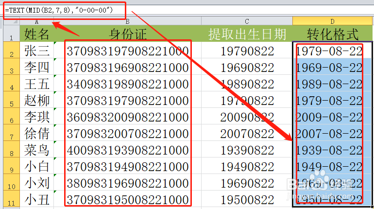Viewport: 374px width, 209px height.
Task: Click the 提取出生日期 header cell
Action: pyautogui.click(x=247, y=34)
